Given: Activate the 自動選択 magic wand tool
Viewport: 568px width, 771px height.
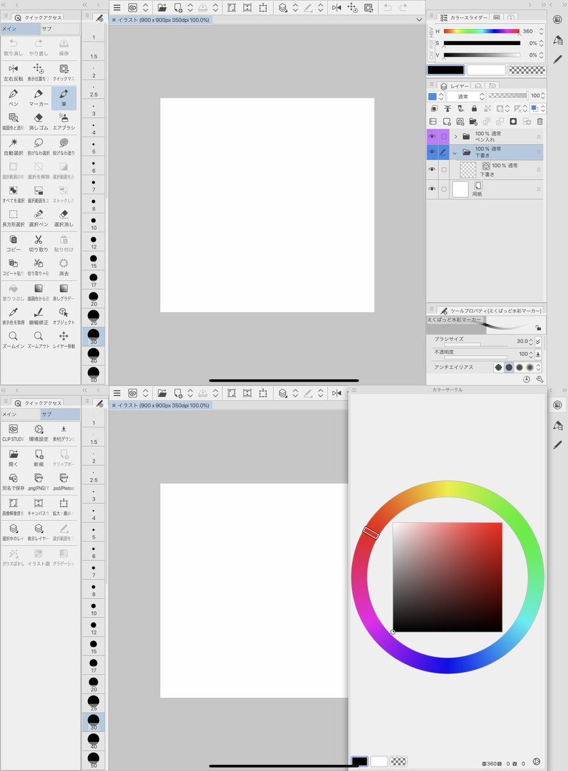Looking at the screenshot, I should pyautogui.click(x=13, y=146).
